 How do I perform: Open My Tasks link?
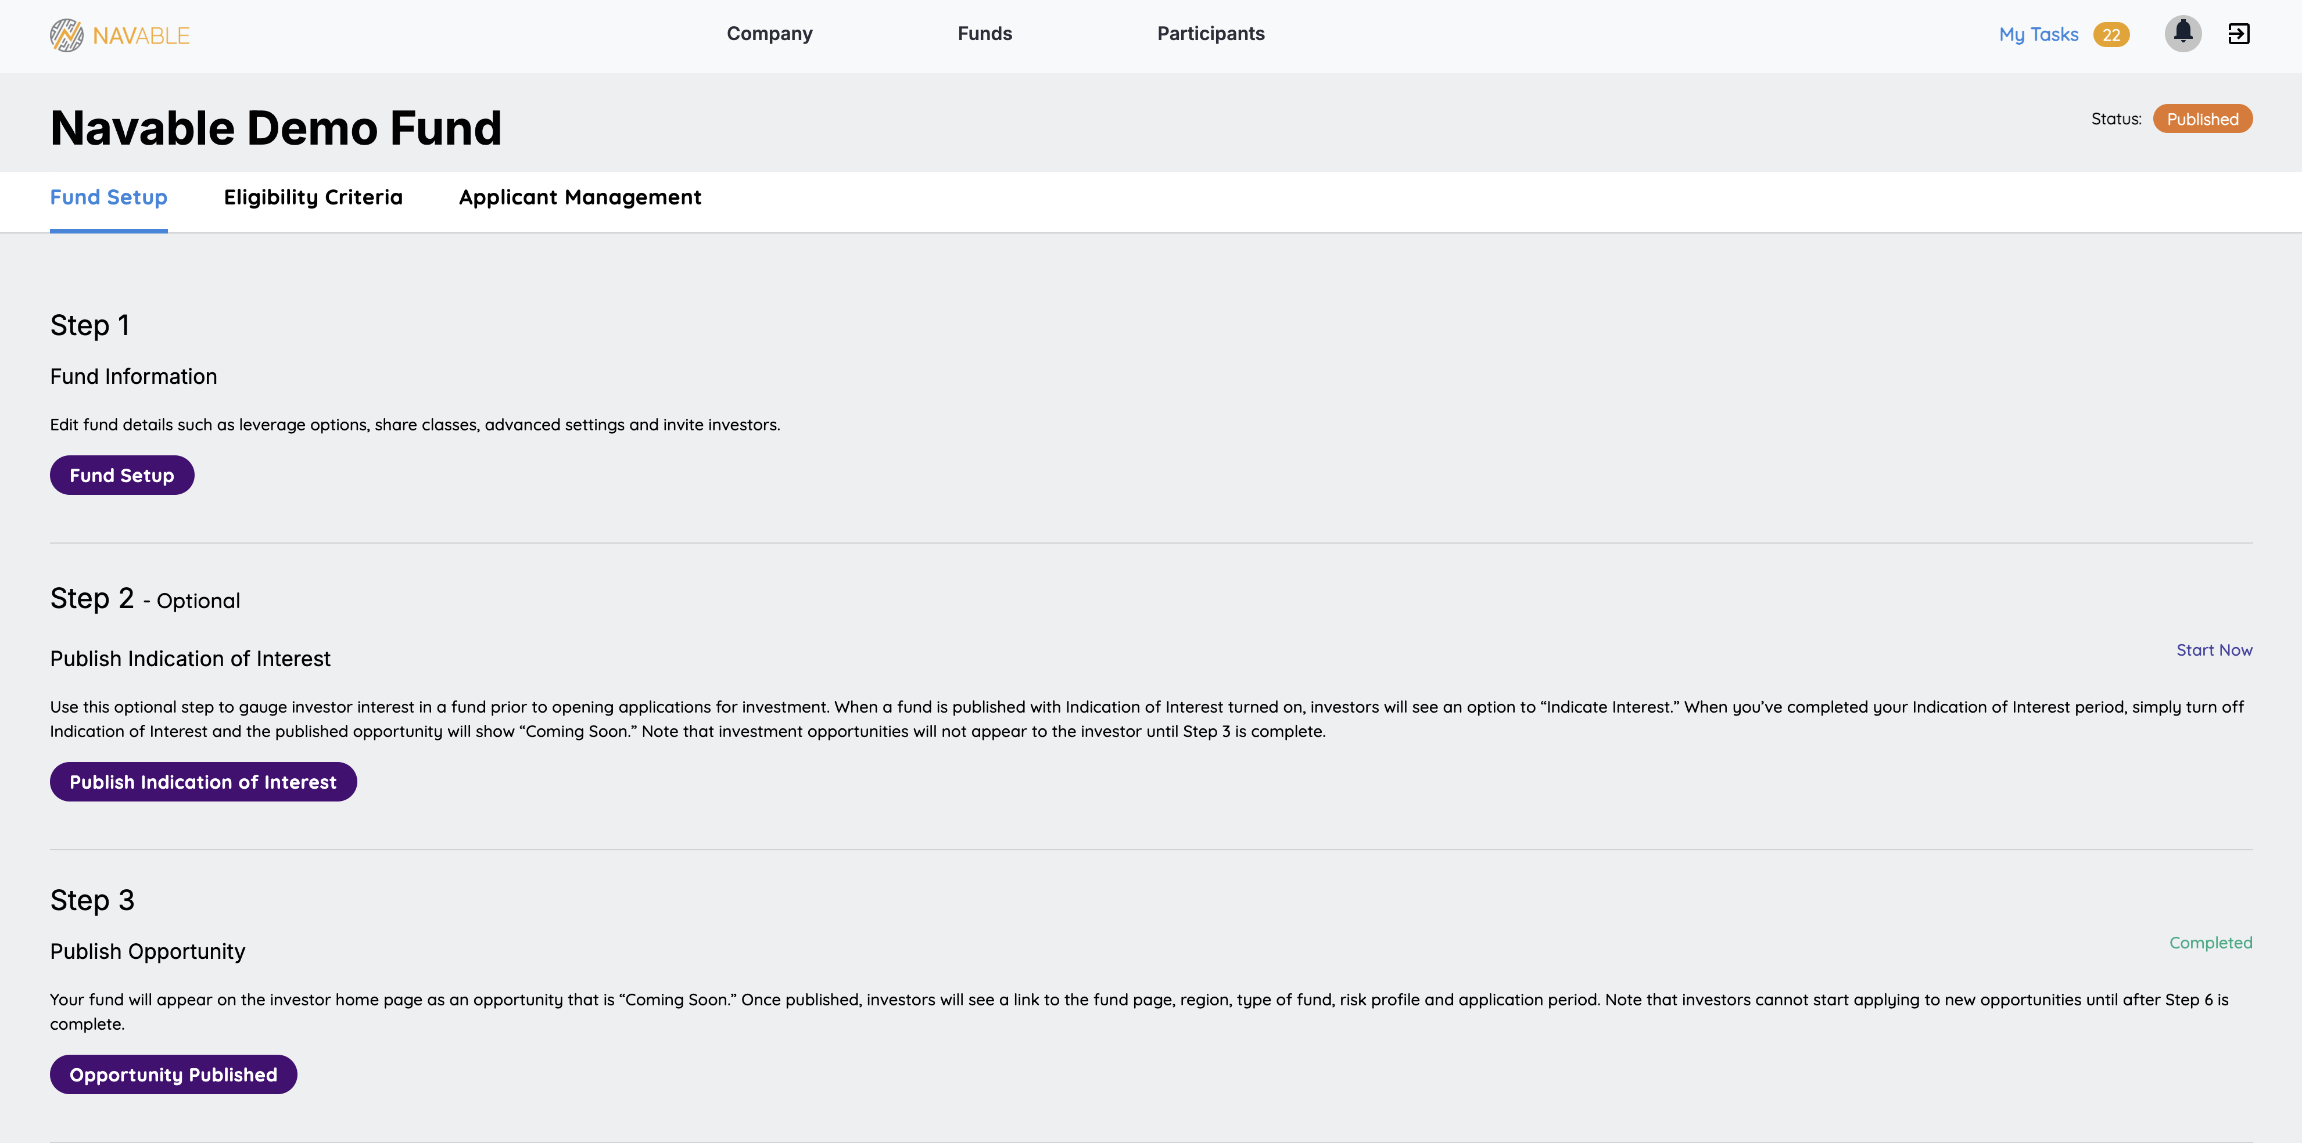coord(2038,35)
